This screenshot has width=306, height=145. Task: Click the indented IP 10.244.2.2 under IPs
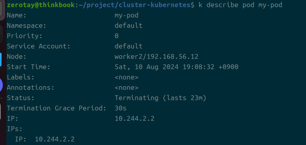click(55, 139)
